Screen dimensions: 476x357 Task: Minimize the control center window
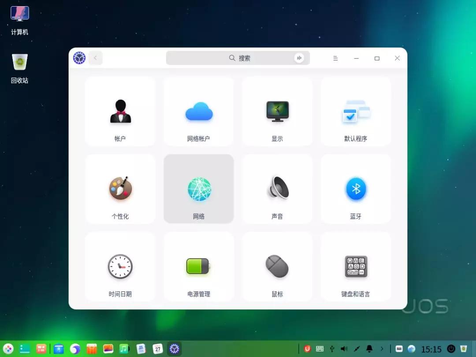(357, 58)
